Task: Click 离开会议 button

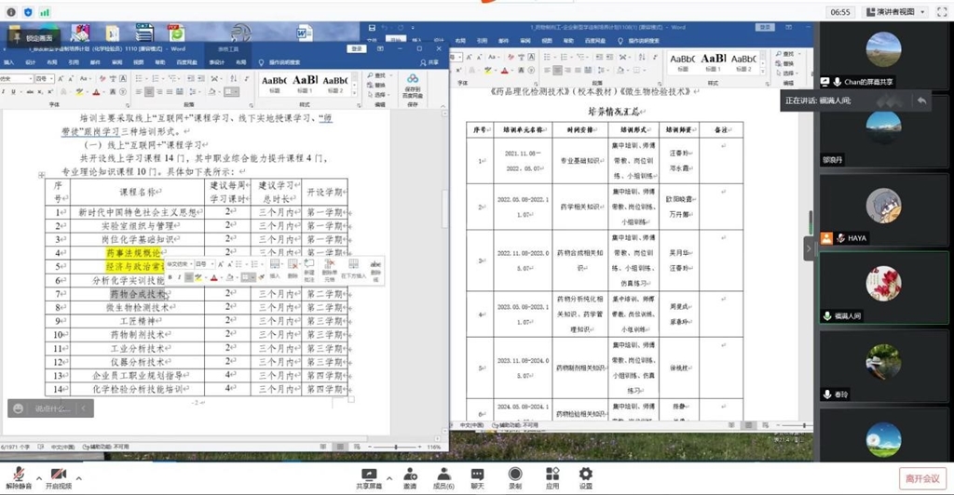Action: (922, 478)
